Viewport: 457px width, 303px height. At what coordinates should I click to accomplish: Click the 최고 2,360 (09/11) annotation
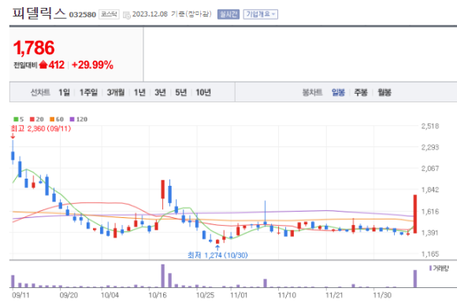(41, 128)
